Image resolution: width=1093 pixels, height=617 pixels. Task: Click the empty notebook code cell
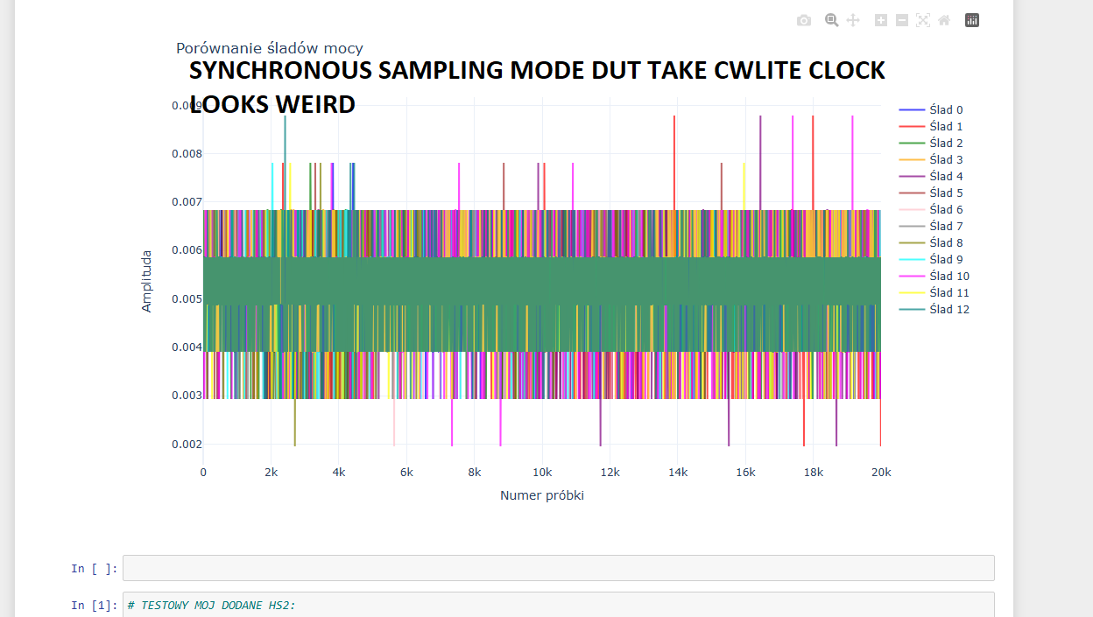point(558,568)
